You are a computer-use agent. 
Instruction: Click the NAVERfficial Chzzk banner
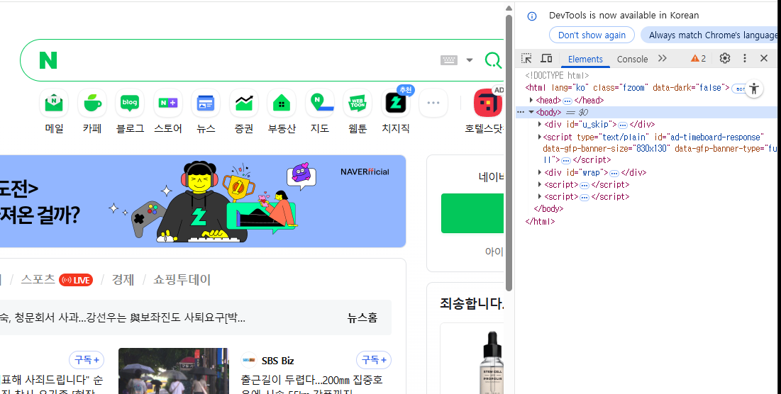coord(203,201)
